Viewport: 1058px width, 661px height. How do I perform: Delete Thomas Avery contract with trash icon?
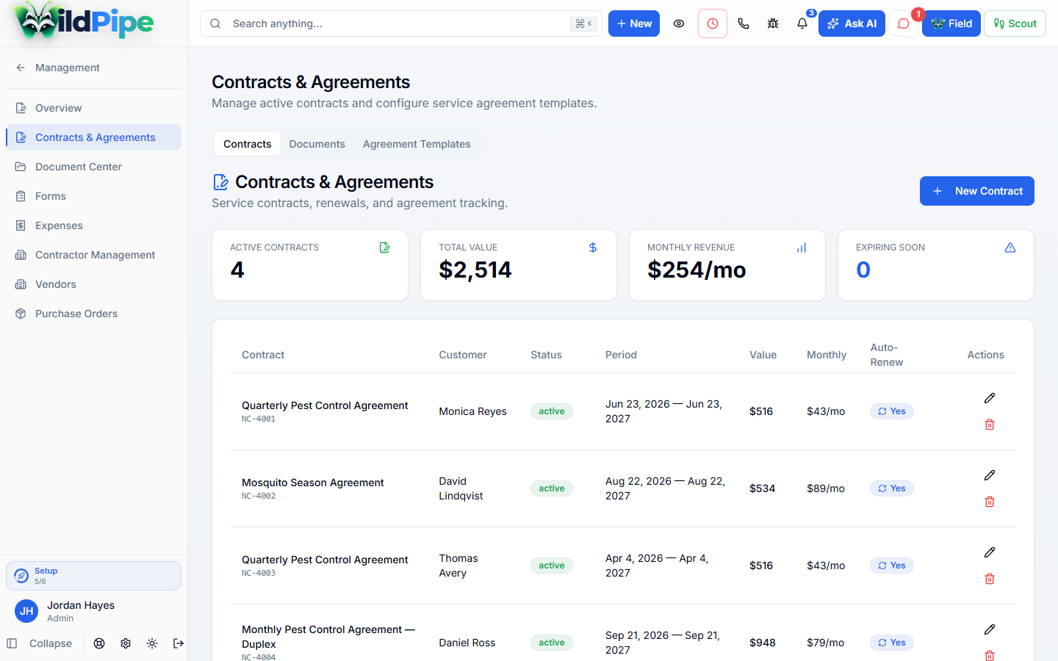click(990, 579)
